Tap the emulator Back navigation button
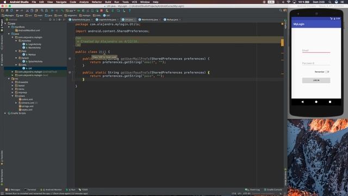348x196 pixels. (x=302, y=102)
